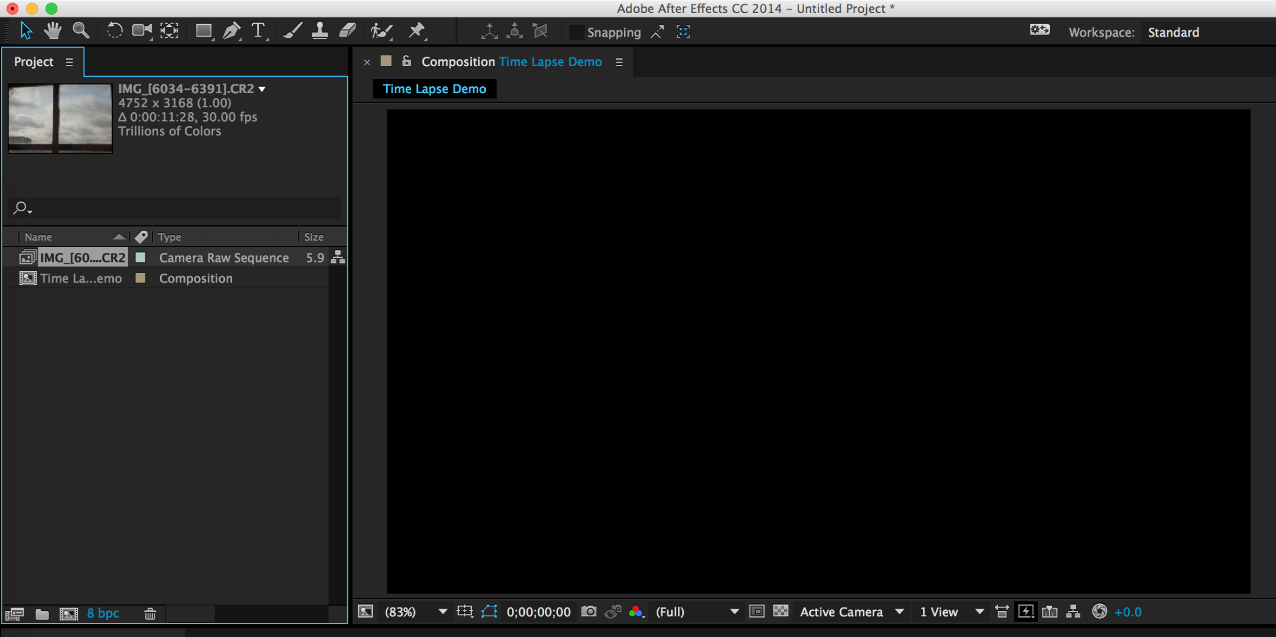This screenshot has width=1276, height=637.
Task: Select the Brush tool
Action: (293, 31)
